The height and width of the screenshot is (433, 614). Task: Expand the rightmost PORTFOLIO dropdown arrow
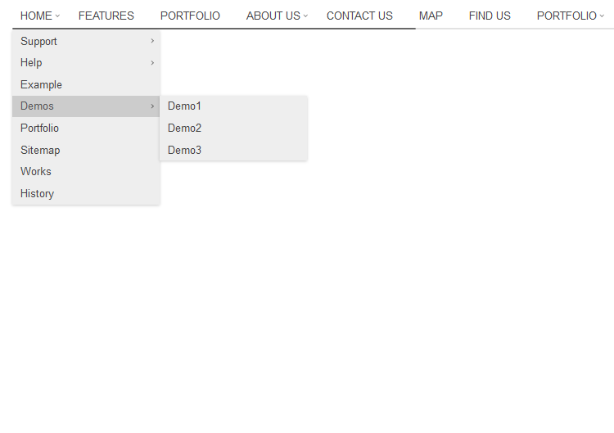tap(602, 16)
